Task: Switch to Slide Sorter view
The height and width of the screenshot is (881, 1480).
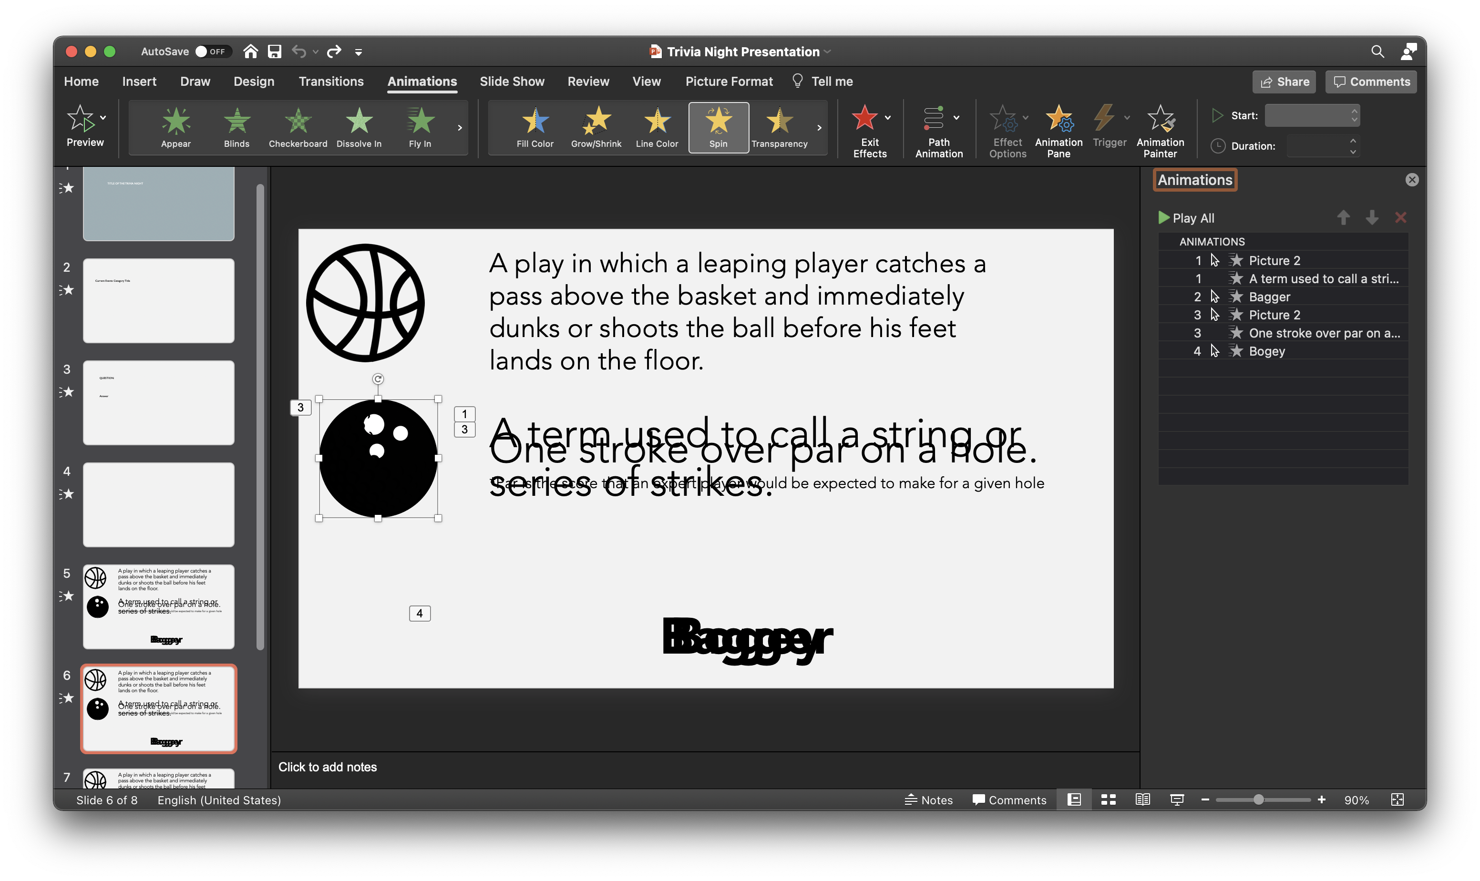Action: coord(1108,799)
